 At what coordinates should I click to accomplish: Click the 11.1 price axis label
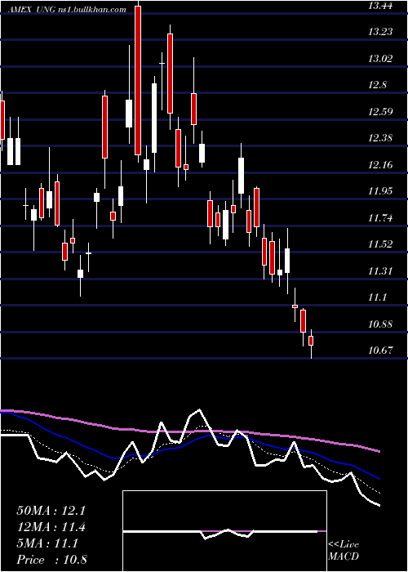coord(377,297)
